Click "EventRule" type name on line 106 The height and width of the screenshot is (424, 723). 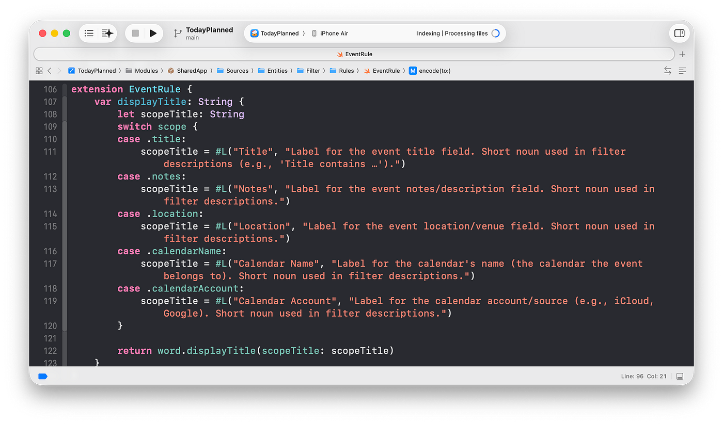(155, 89)
